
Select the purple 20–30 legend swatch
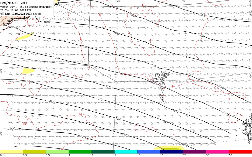[195, 151]
